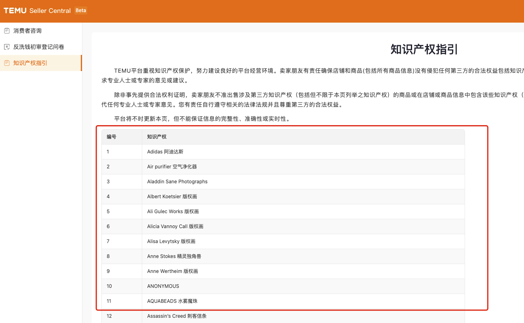Click the paragraph starting with 除非事先提供合法权利证明

click(x=313, y=100)
